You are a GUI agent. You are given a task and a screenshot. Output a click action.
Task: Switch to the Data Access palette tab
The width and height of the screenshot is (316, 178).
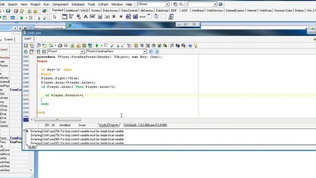[111, 10]
